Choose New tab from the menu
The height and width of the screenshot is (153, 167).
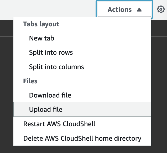[41, 38]
